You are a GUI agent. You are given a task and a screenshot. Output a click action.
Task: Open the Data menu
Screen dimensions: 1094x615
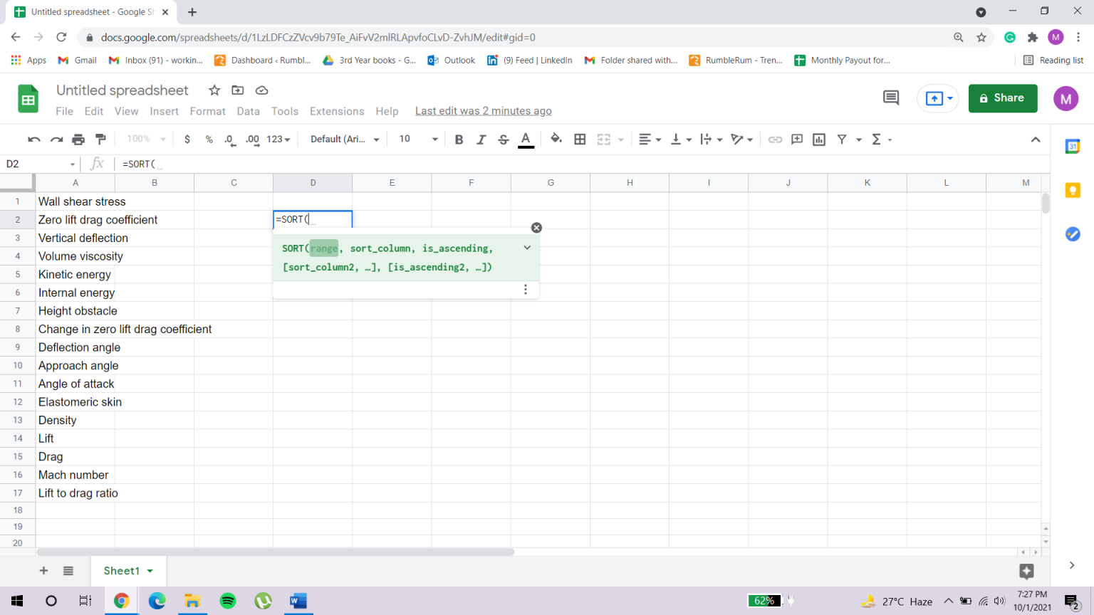pyautogui.click(x=248, y=111)
